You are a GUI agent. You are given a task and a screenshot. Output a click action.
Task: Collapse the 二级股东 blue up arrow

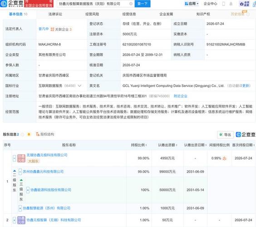coord(15,171)
